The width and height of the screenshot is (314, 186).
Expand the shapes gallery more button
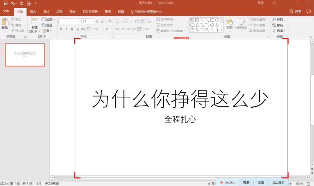222,30
